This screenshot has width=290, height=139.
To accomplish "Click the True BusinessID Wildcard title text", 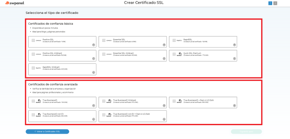I will (125, 100).
